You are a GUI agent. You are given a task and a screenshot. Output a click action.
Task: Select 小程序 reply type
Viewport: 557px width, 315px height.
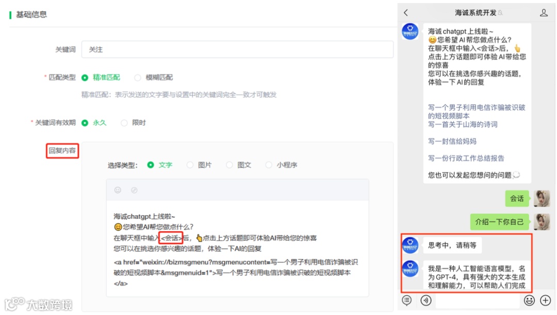click(282, 165)
